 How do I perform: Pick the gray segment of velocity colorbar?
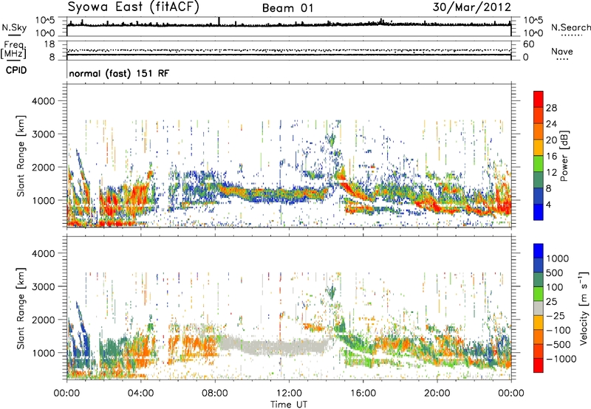[539, 308]
